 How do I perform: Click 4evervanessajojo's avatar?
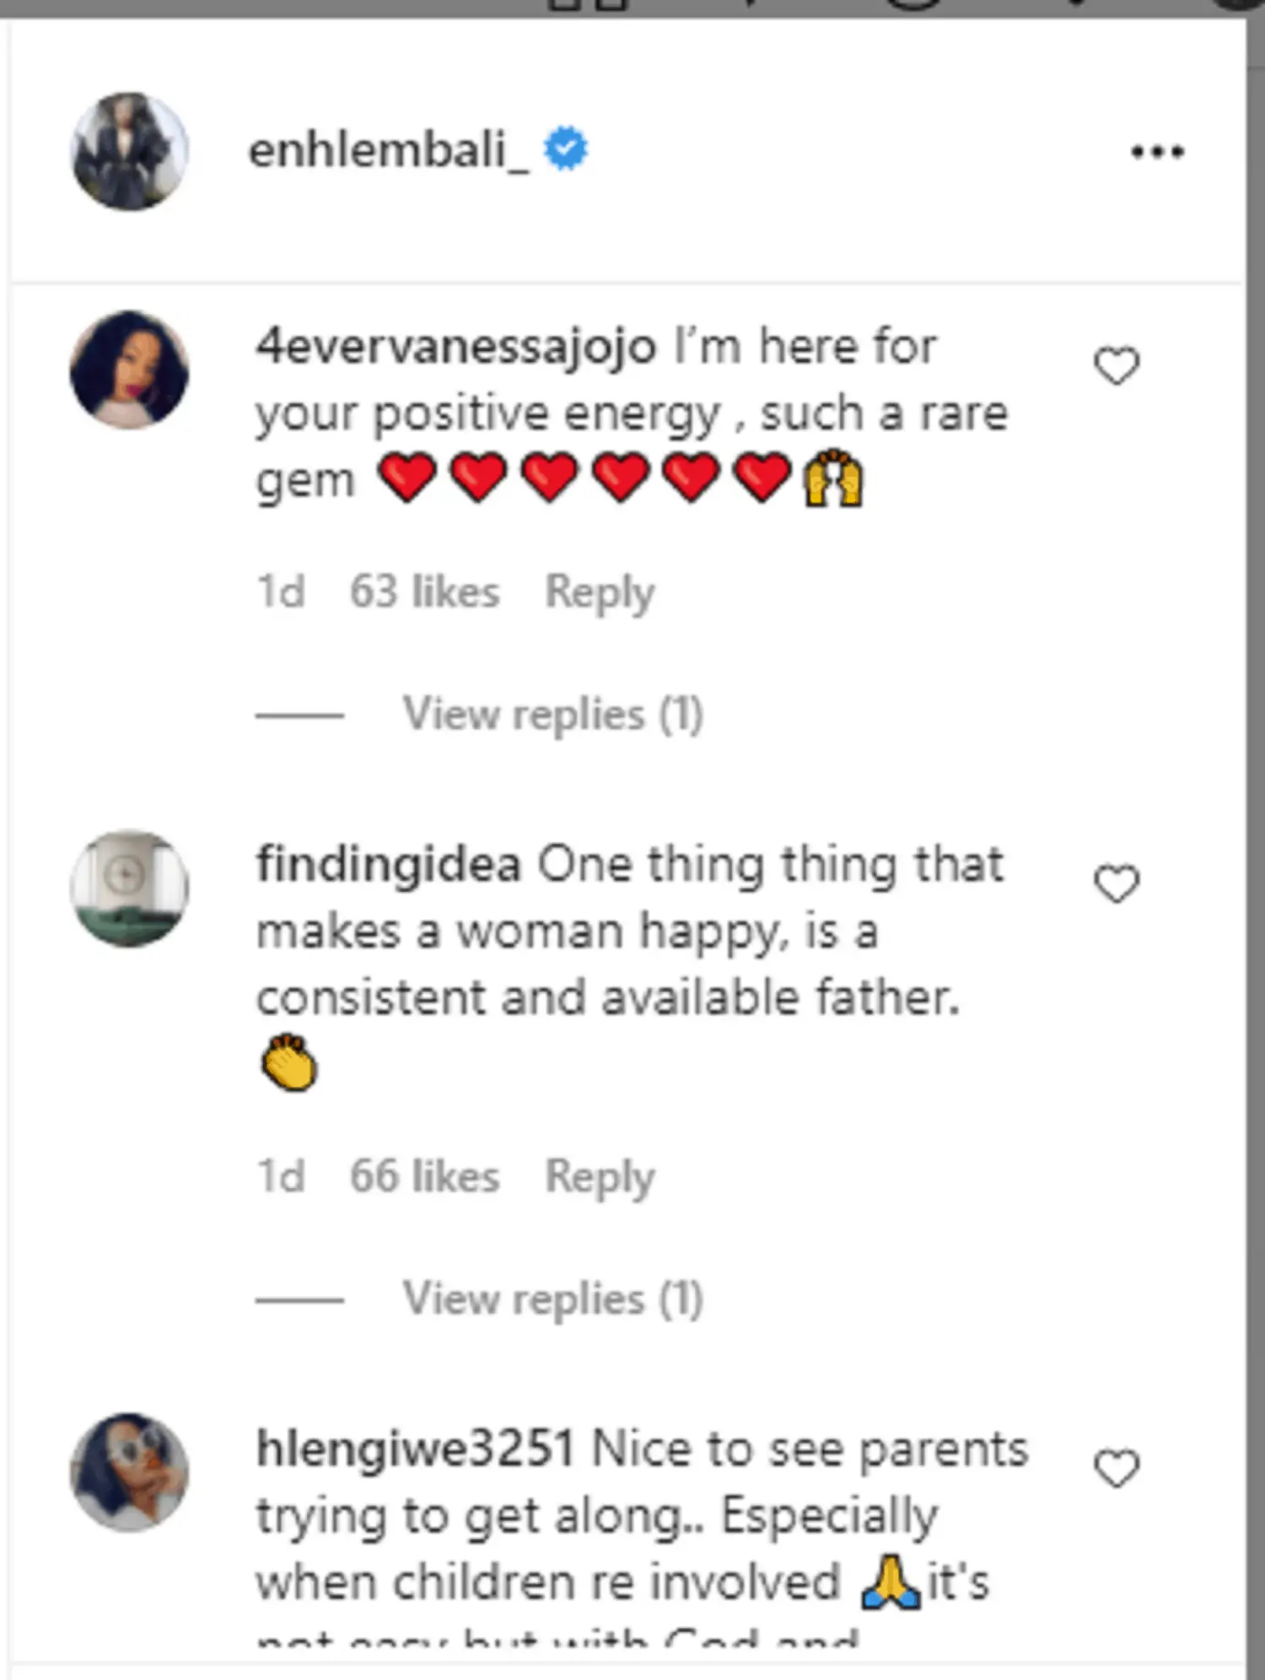130,370
